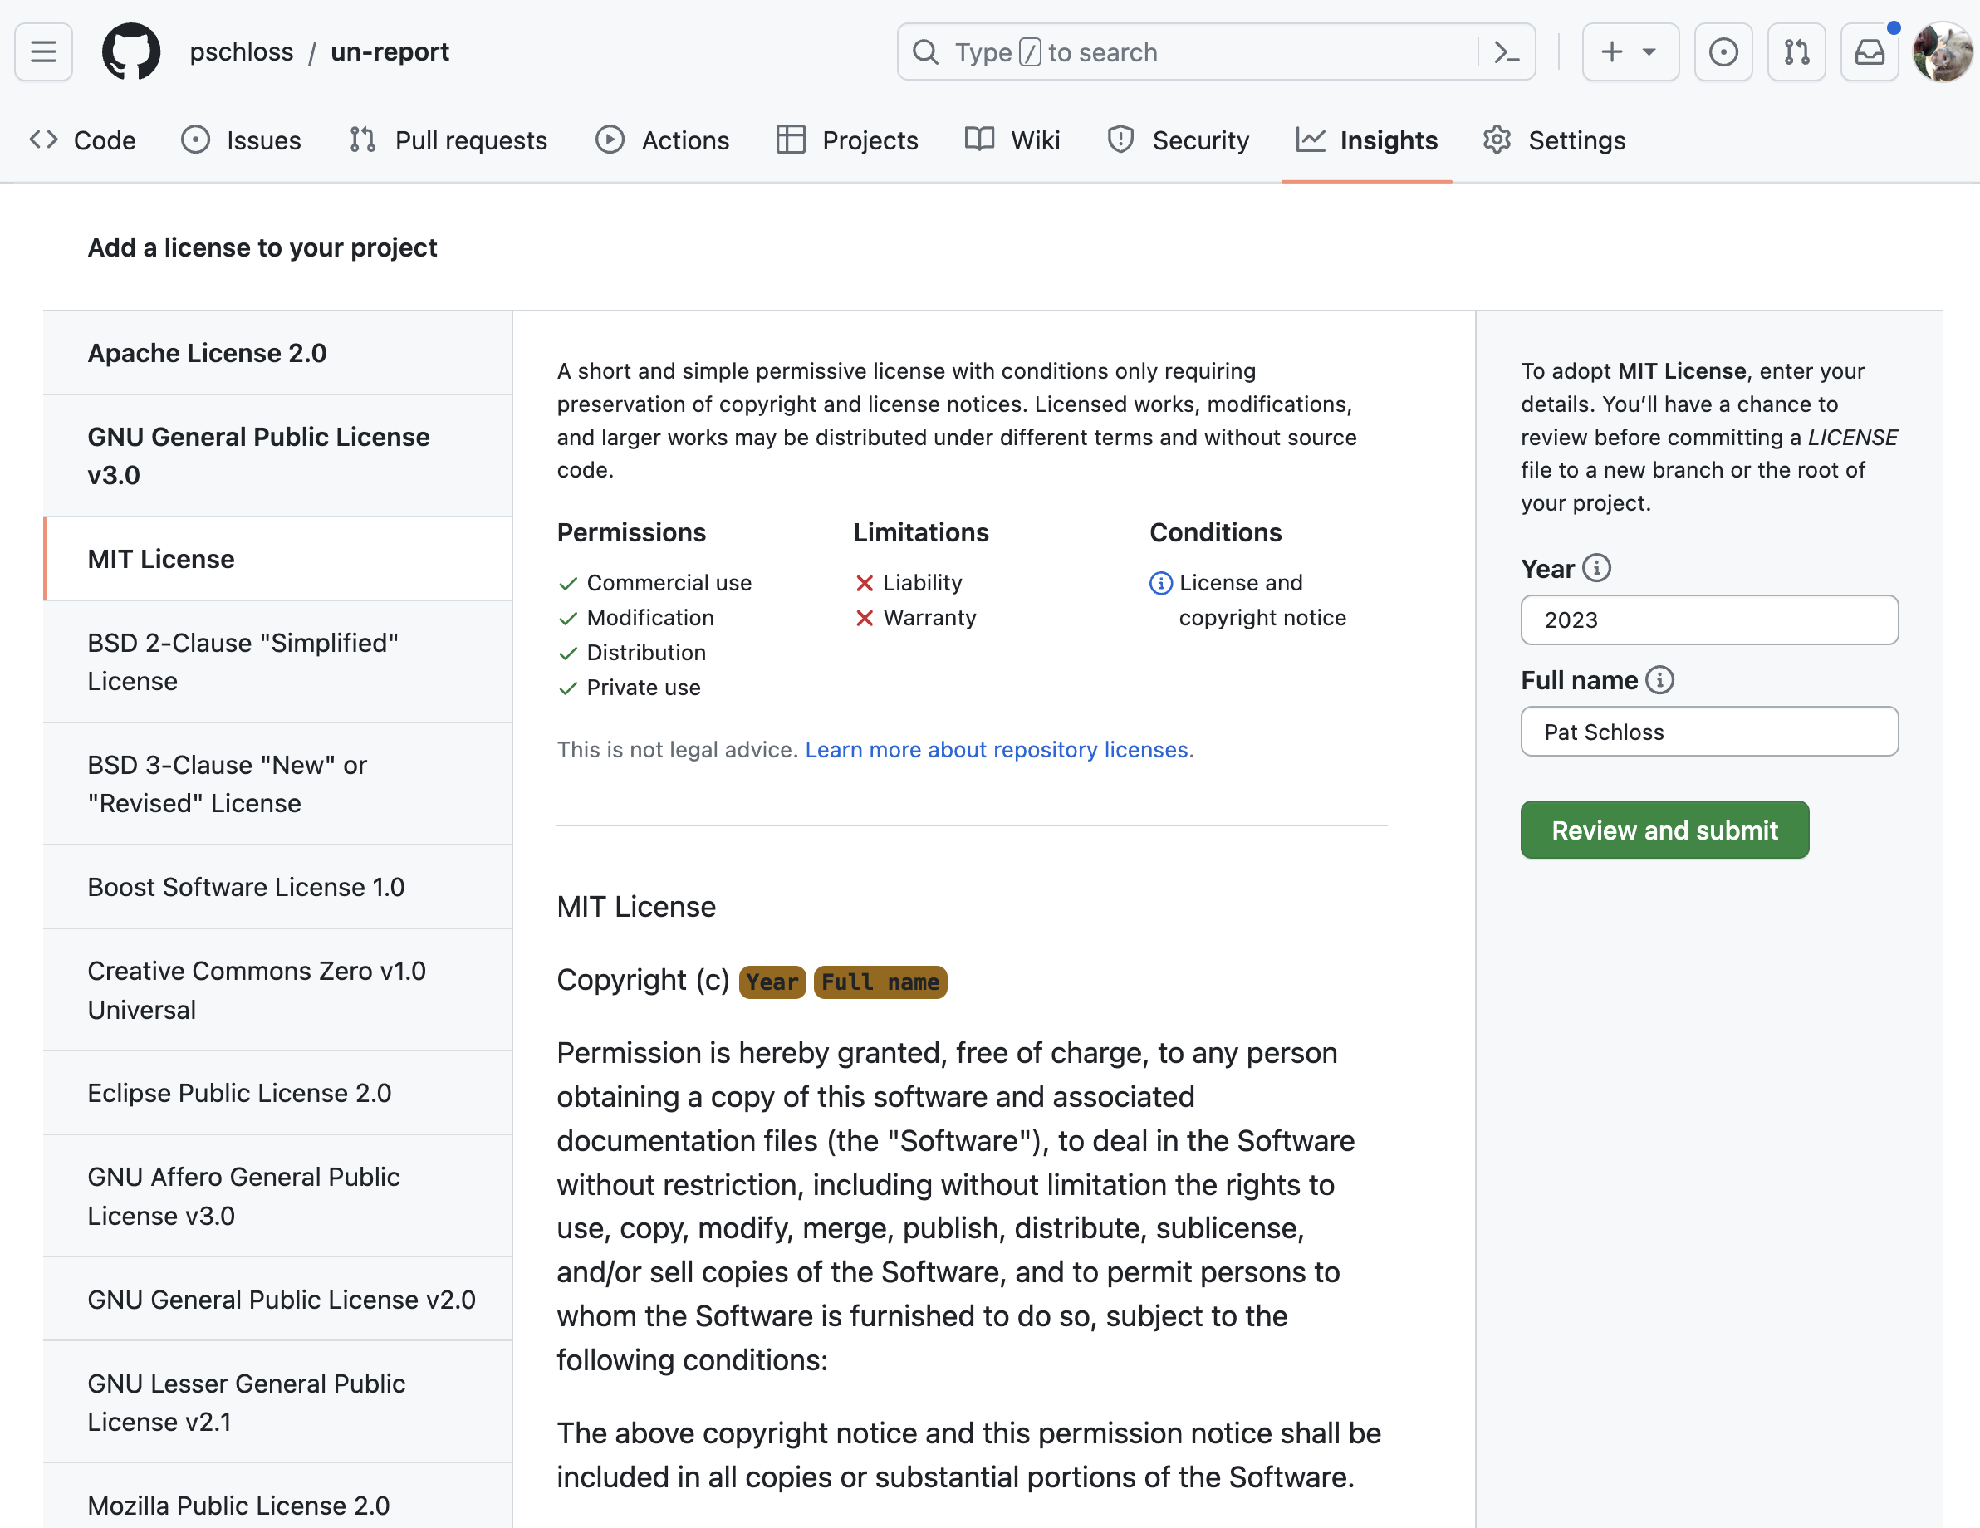This screenshot has width=1980, height=1528.
Task: Switch to the Code tab
Action: point(82,140)
